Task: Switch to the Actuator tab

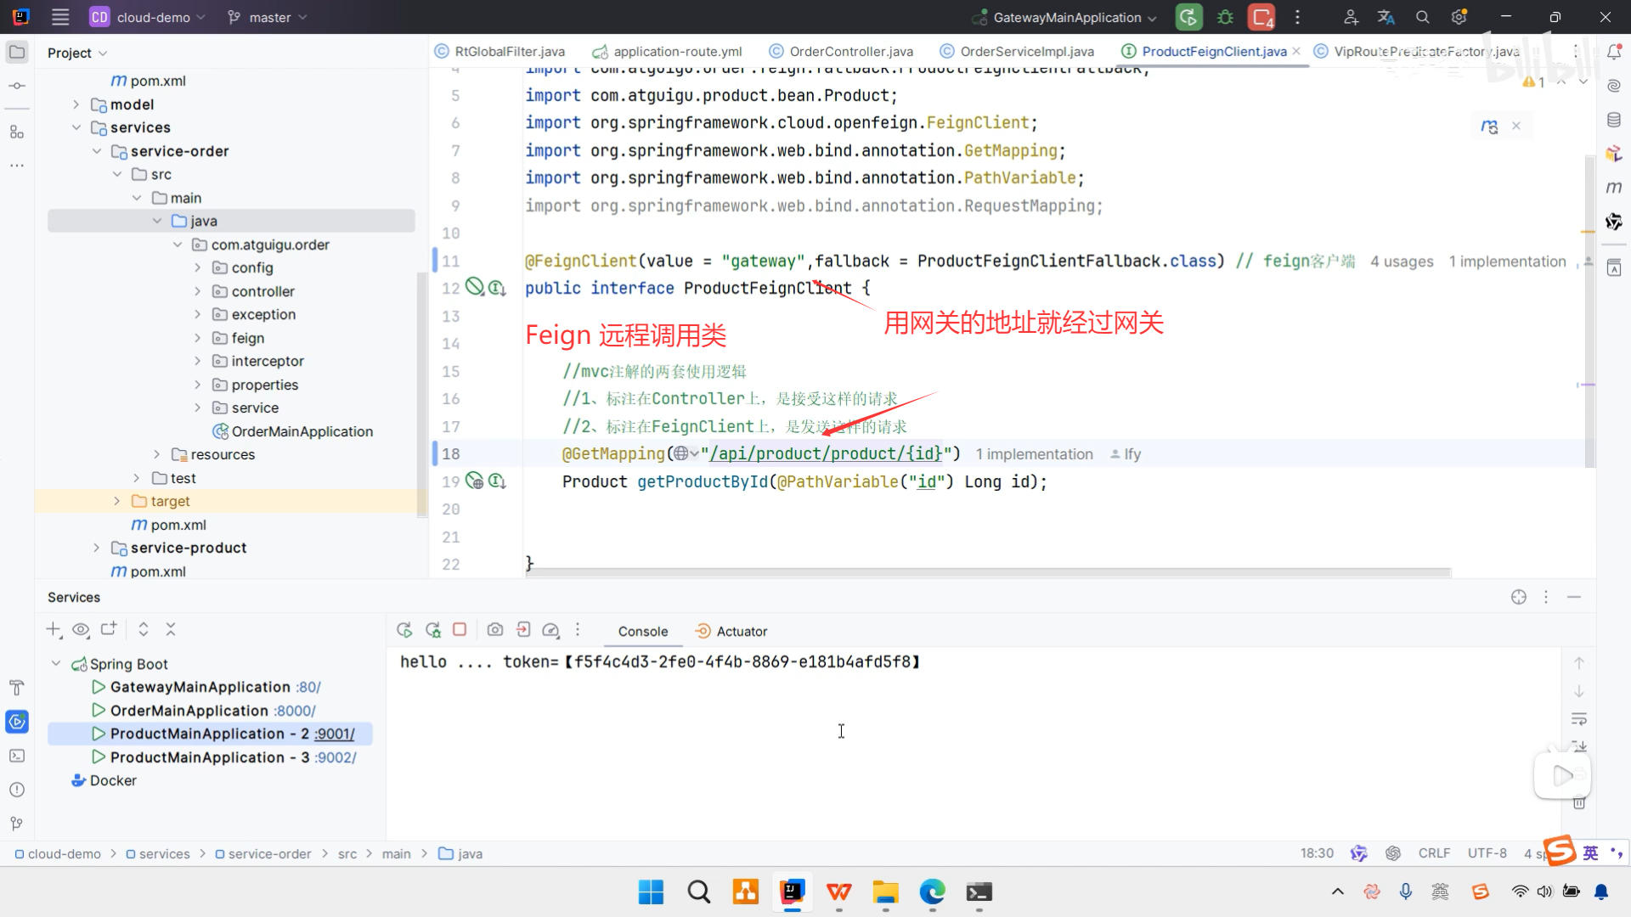Action: (741, 632)
